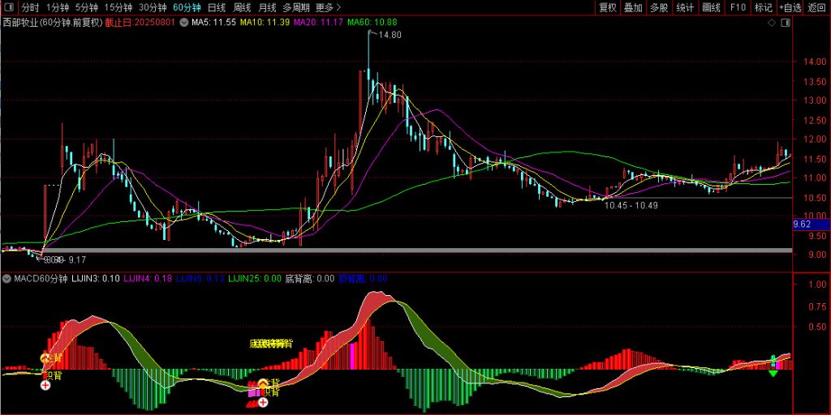
Task: Click the 返回 back button
Action: click(816, 7)
